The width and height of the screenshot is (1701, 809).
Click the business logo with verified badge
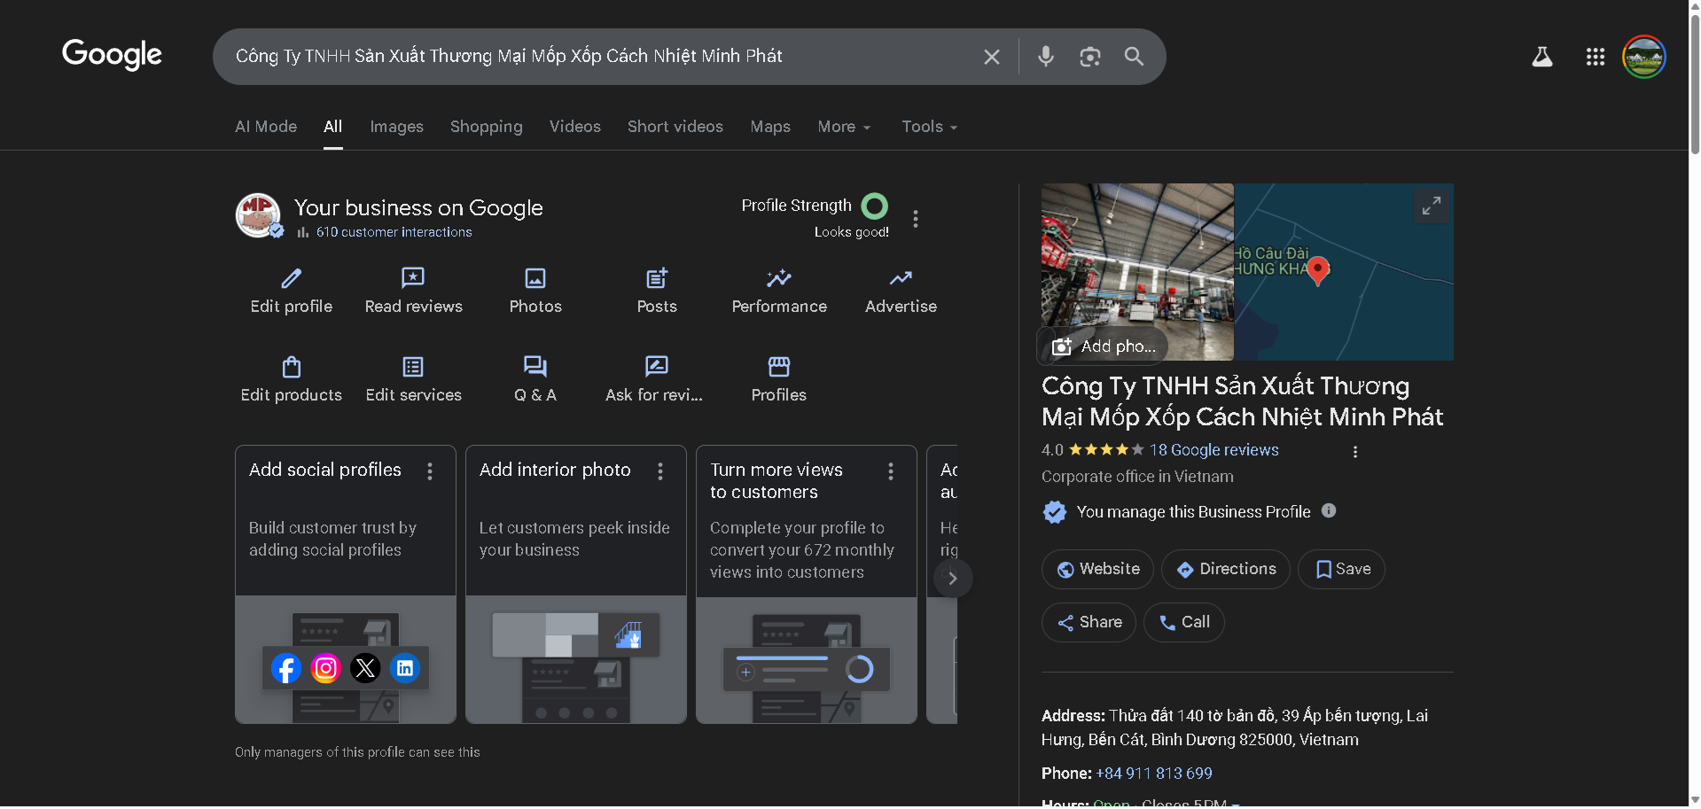258,216
